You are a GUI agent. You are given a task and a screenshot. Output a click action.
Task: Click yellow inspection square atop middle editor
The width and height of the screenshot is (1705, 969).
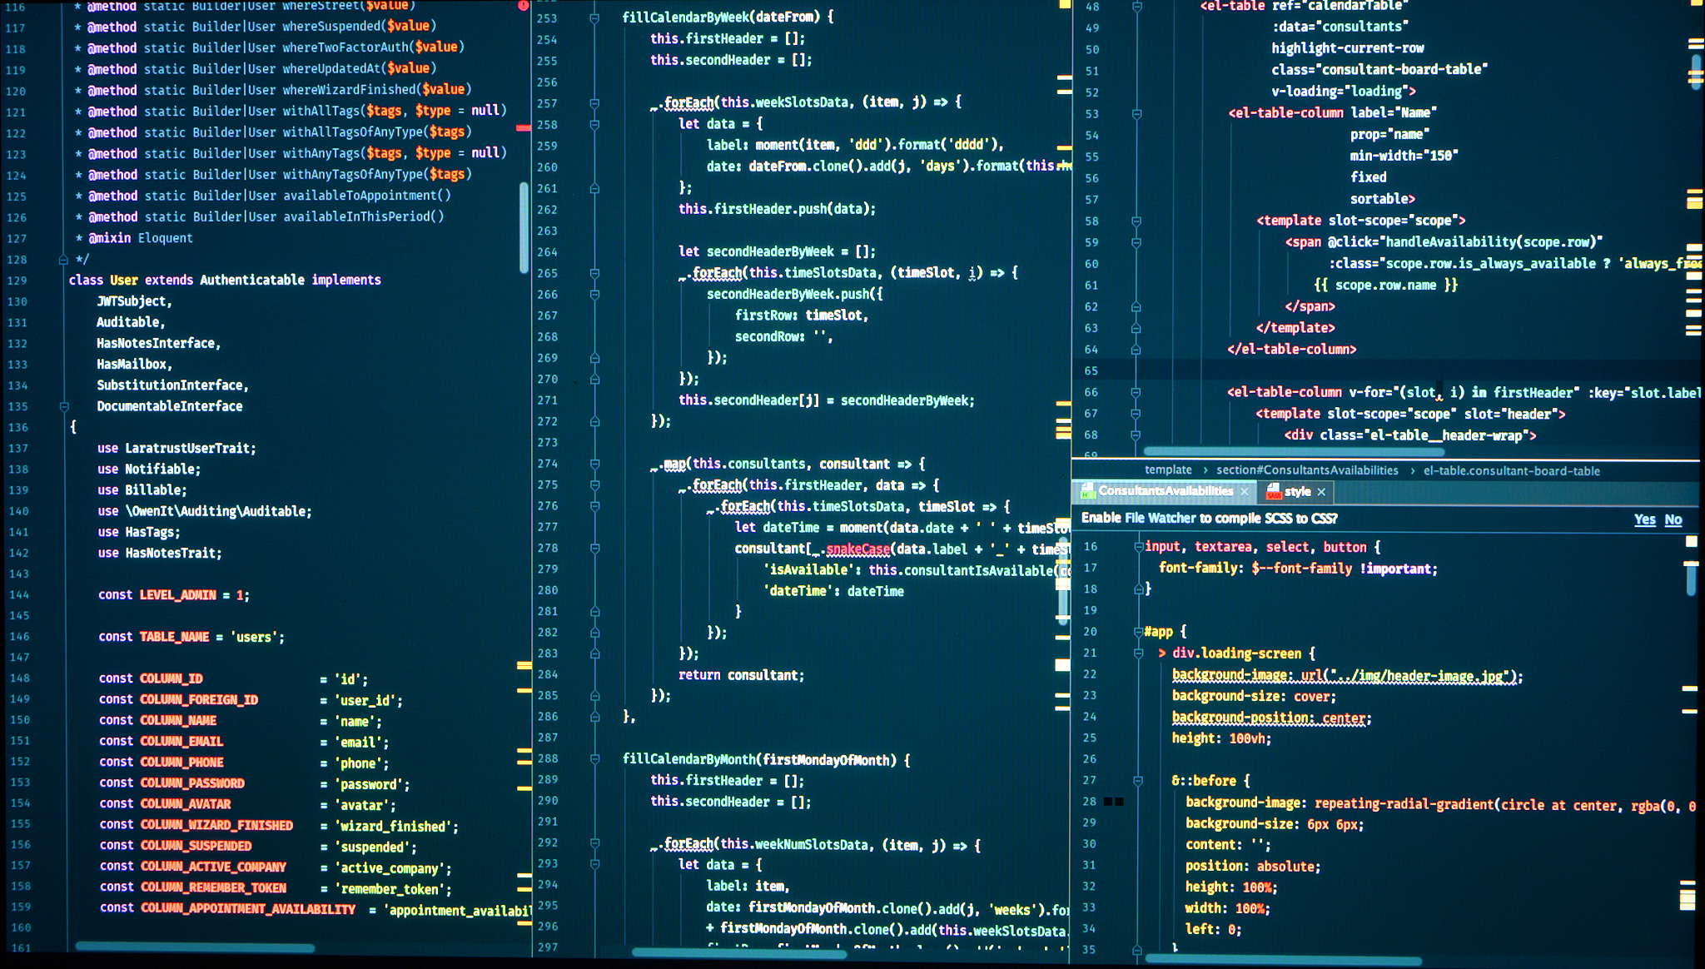(x=1064, y=4)
